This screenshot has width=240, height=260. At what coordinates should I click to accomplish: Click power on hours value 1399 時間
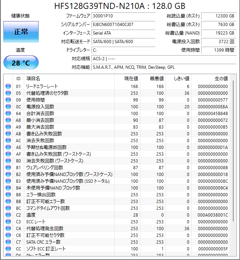(x=219, y=50)
